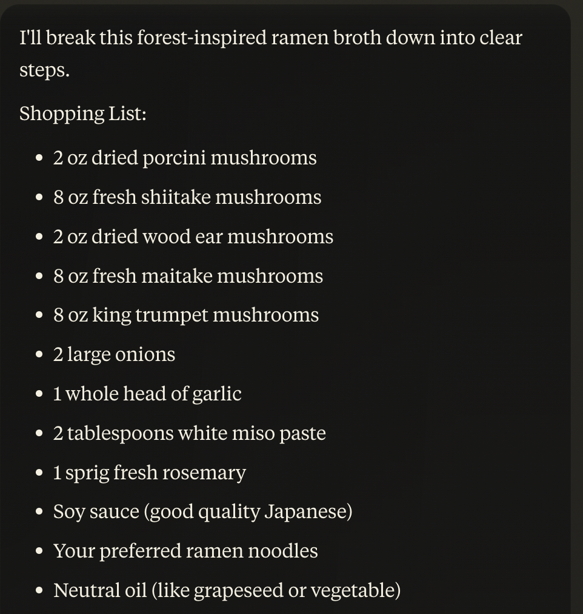
Task: Click the bullet next to Neutral oil
Action: click(x=39, y=590)
